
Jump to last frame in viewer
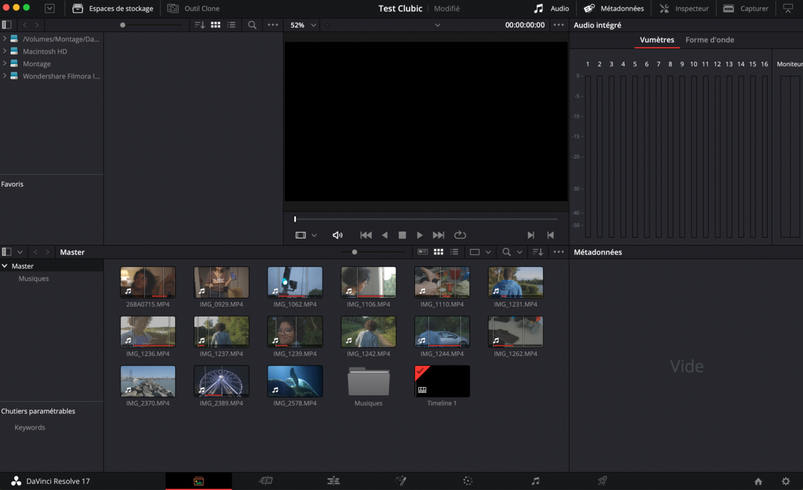point(438,235)
